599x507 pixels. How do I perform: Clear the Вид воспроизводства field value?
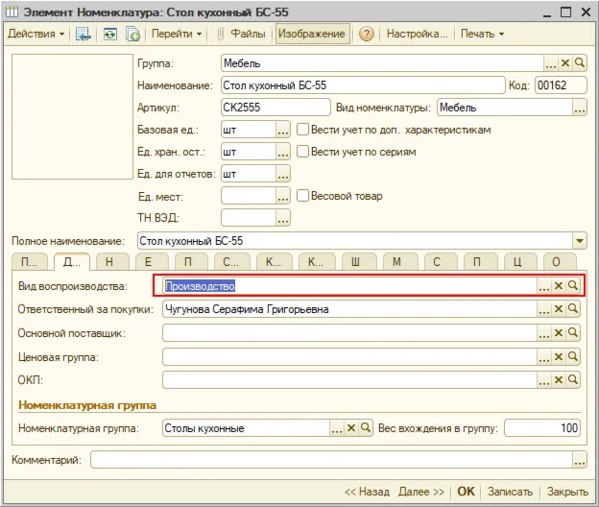point(558,285)
